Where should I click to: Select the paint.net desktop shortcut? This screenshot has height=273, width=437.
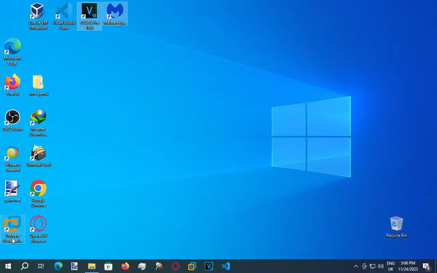pos(13,191)
